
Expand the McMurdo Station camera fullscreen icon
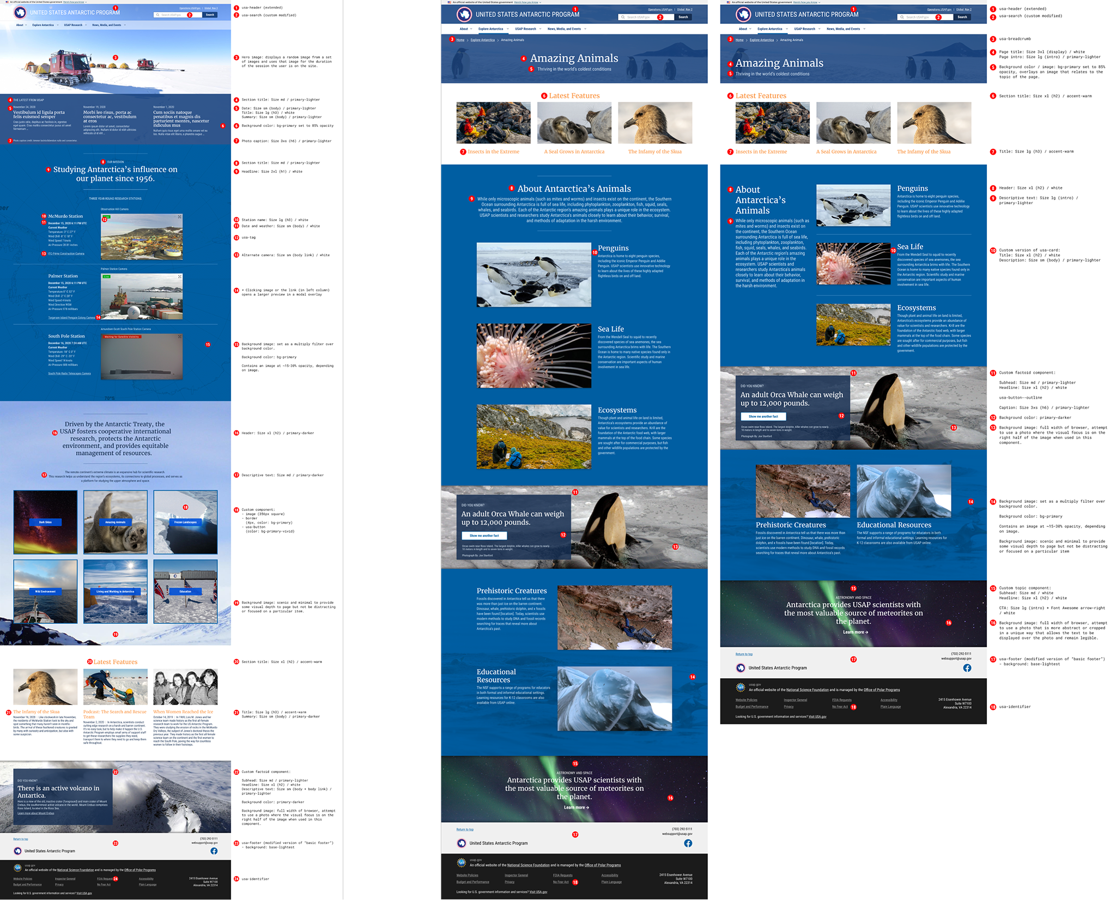[x=179, y=217]
